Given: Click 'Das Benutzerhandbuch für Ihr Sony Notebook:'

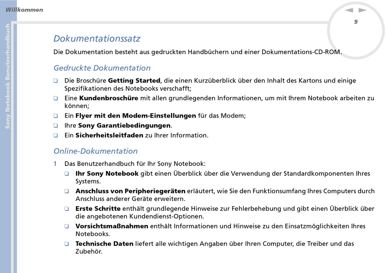Looking at the screenshot, I should tap(135, 164).
